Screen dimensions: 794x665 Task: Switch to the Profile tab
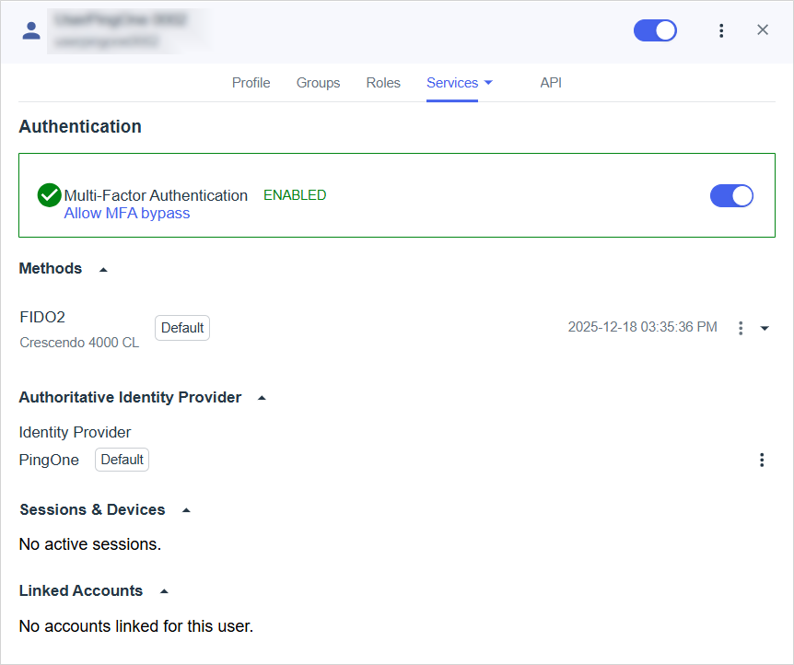point(251,83)
